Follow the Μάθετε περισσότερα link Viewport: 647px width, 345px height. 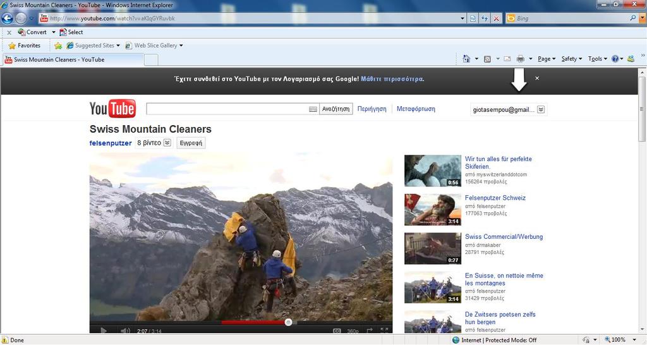[392, 79]
